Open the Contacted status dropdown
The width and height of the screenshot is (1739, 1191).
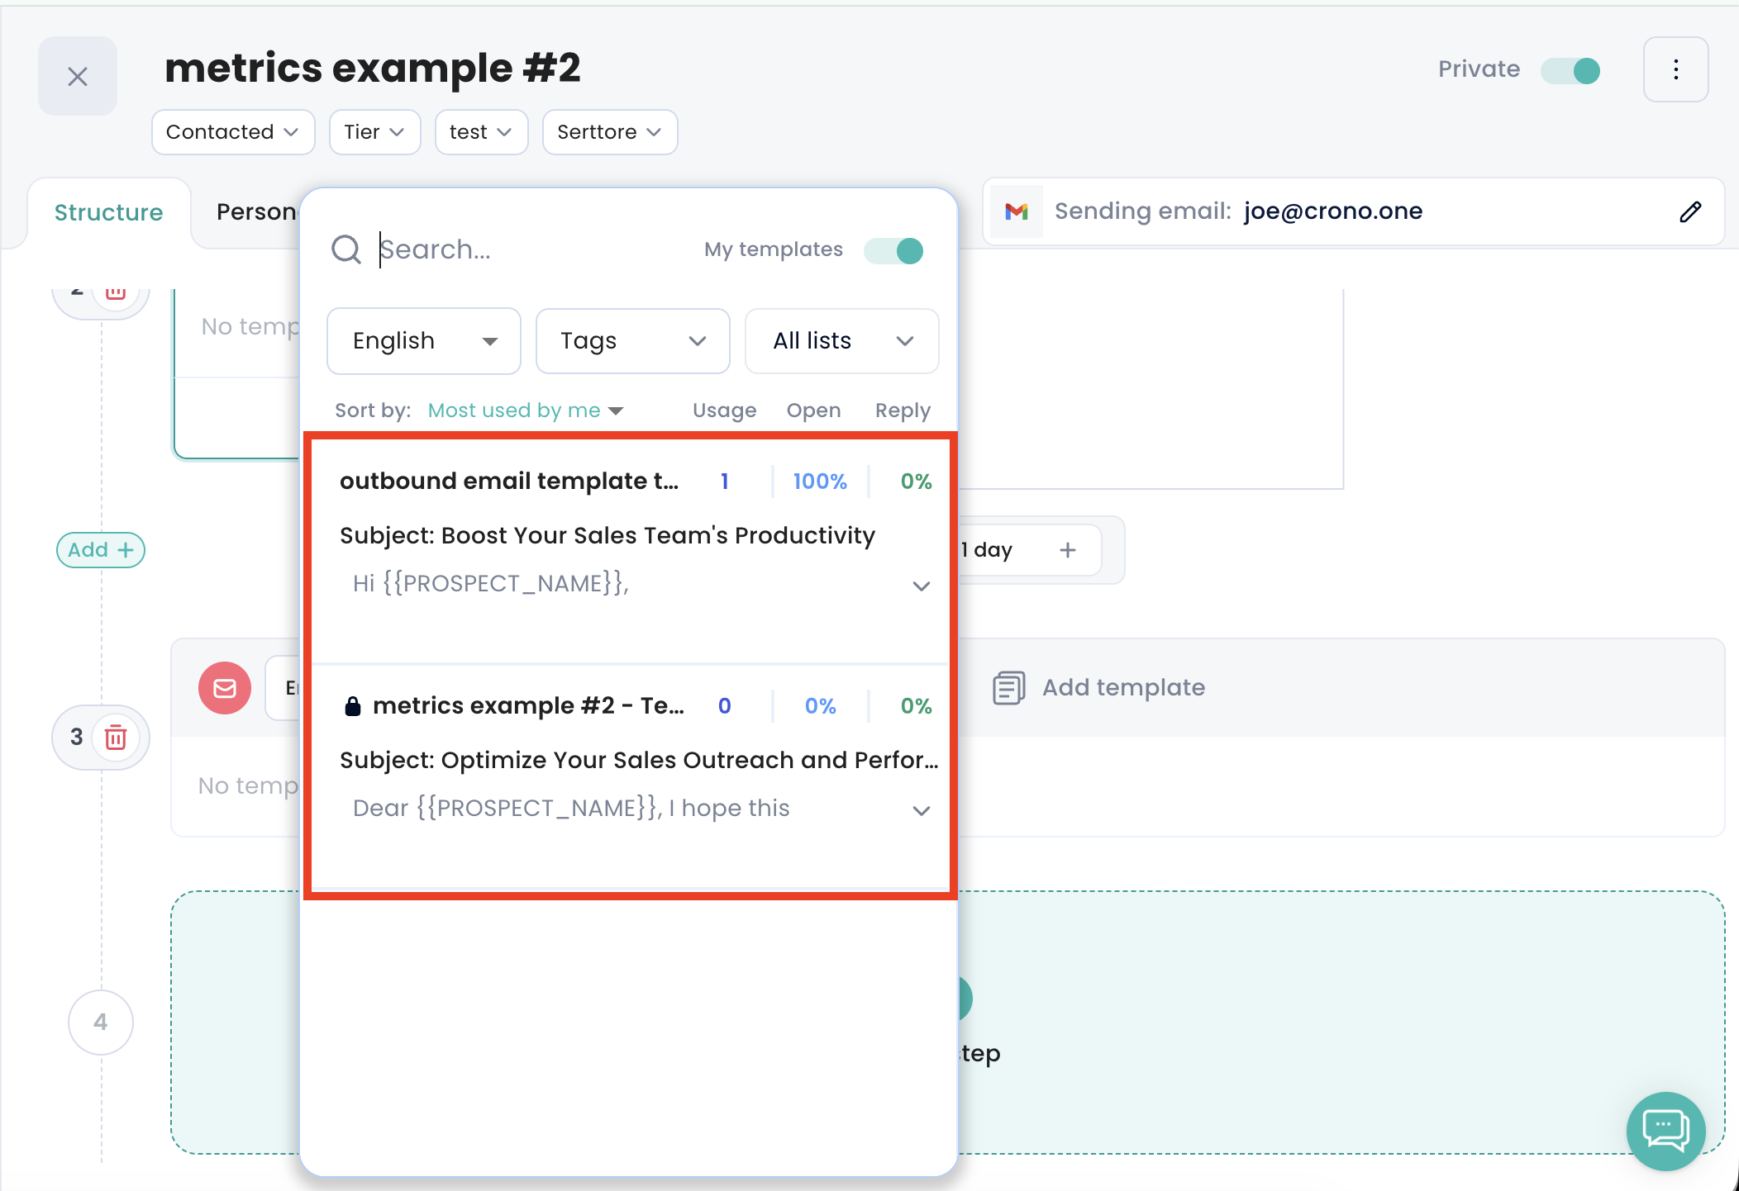point(232,132)
